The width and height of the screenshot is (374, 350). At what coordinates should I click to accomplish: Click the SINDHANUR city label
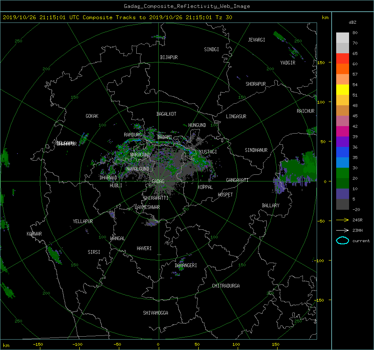(256, 150)
